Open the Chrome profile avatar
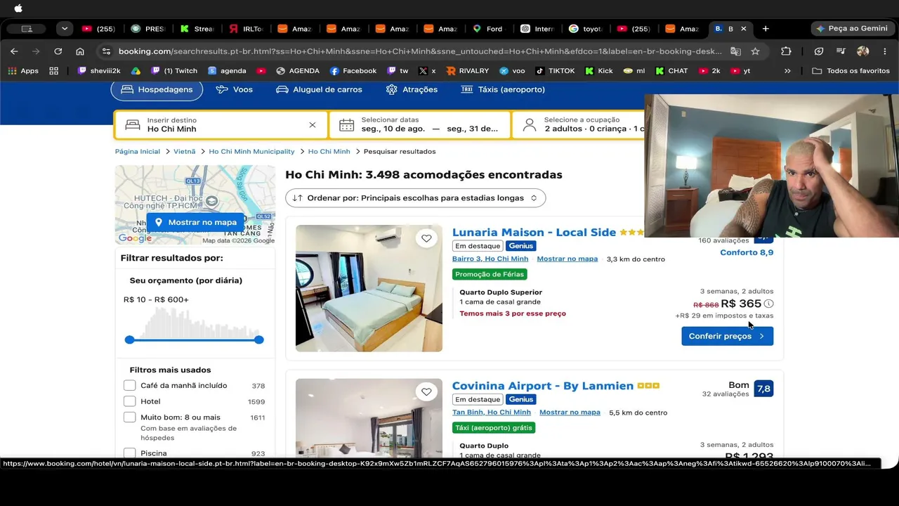 (863, 51)
